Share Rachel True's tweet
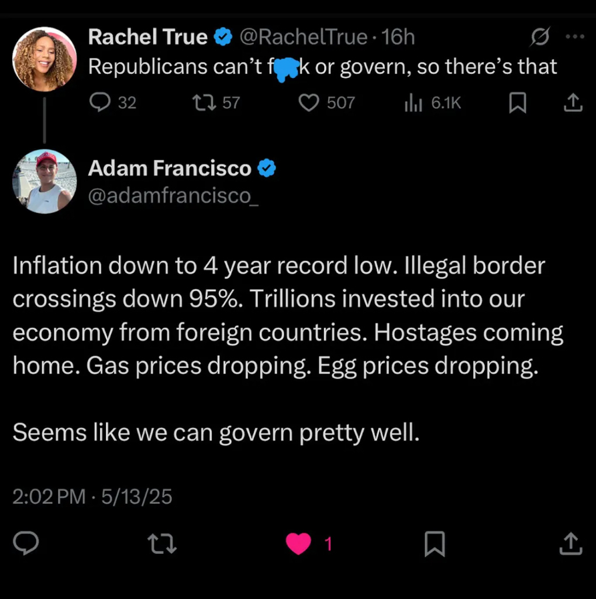 coord(573,104)
